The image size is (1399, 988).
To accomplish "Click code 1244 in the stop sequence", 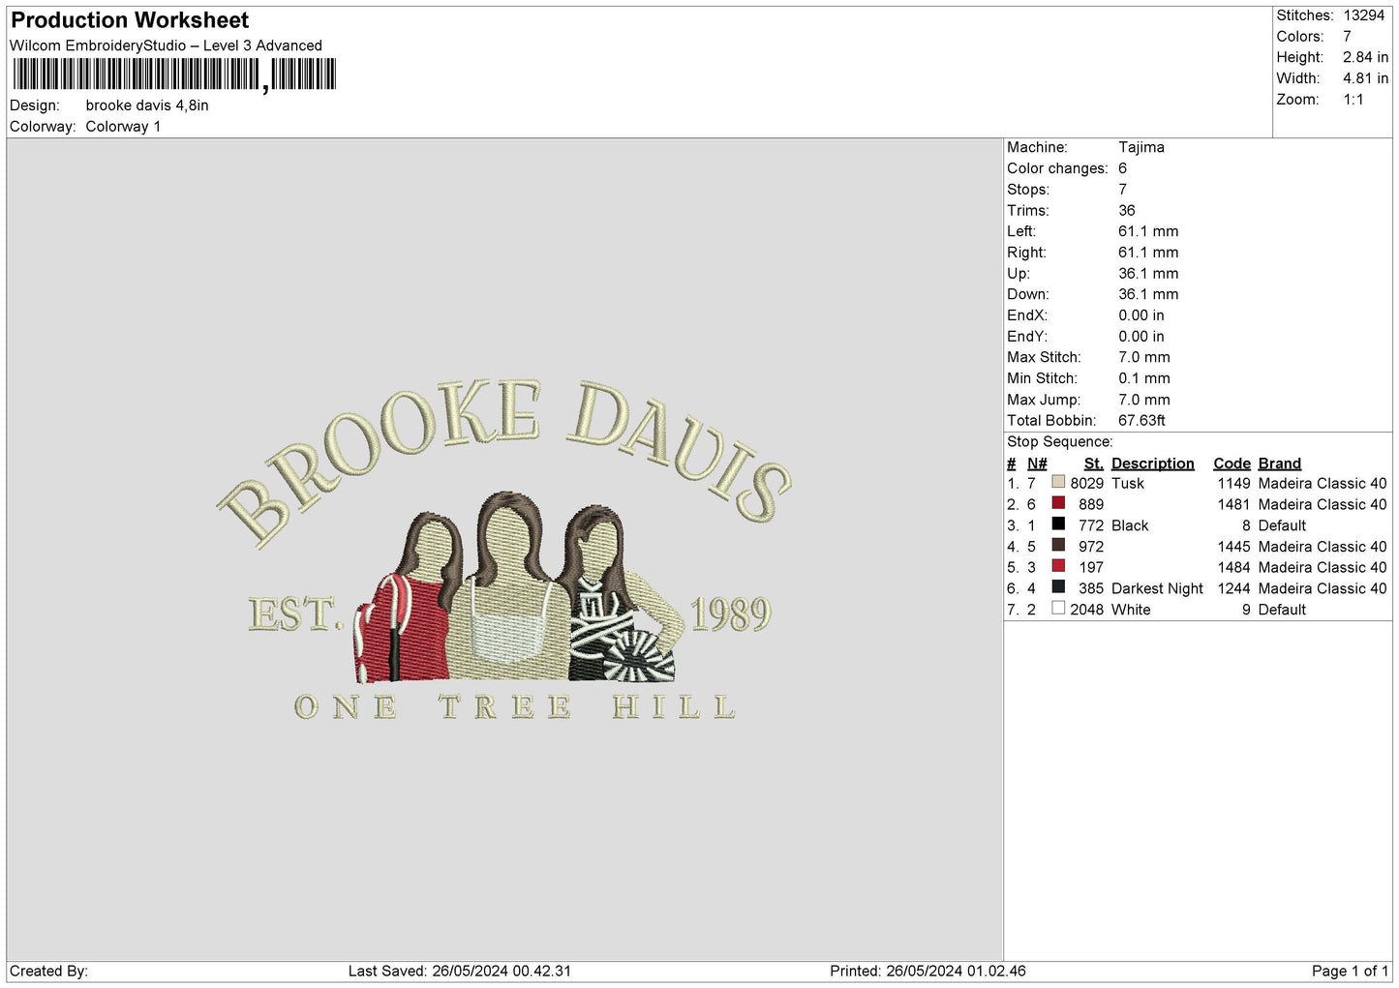I will (x=1234, y=588).
